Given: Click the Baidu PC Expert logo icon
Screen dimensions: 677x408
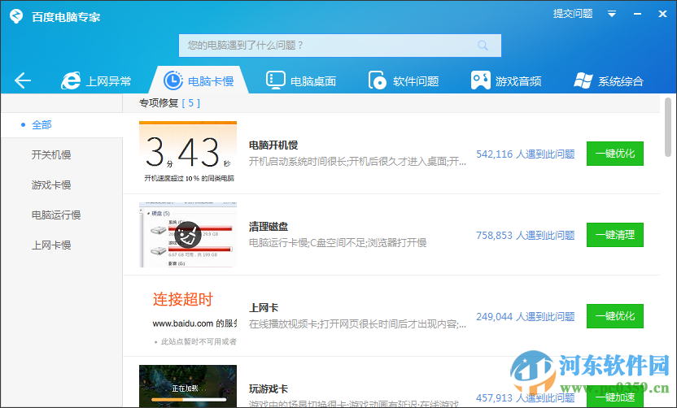Looking at the screenshot, I should point(16,16).
